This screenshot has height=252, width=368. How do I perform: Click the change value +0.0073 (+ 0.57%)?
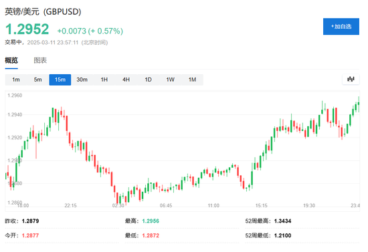click(x=90, y=31)
